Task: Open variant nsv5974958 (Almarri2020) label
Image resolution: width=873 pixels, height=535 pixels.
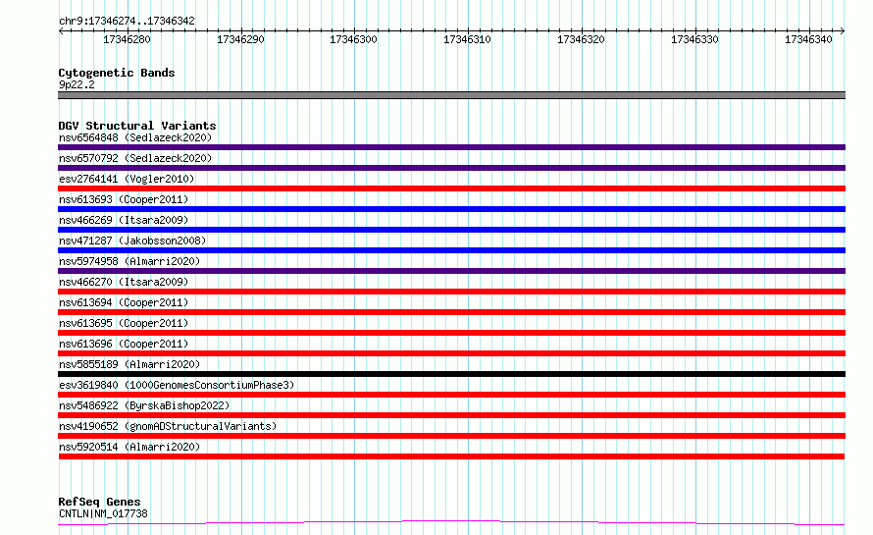Action: (x=129, y=261)
